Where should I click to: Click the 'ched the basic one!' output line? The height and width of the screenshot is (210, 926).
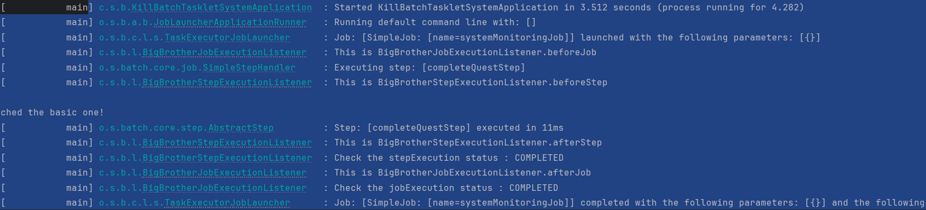pyautogui.click(x=52, y=113)
